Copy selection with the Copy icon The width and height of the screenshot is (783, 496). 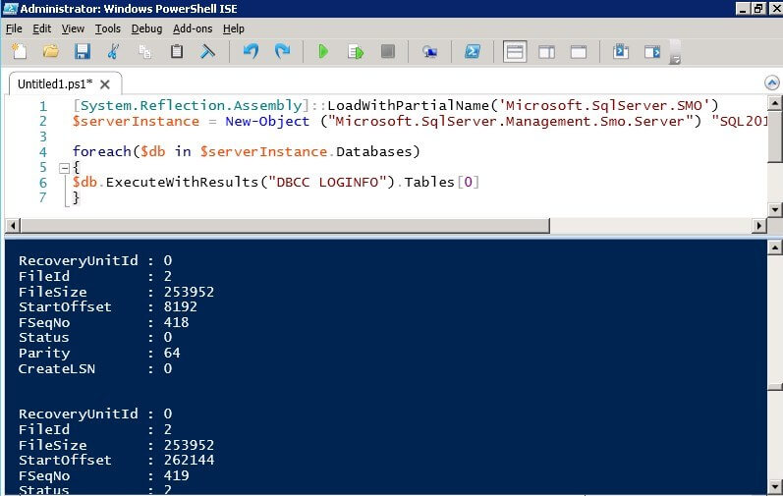pyautogui.click(x=144, y=51)
